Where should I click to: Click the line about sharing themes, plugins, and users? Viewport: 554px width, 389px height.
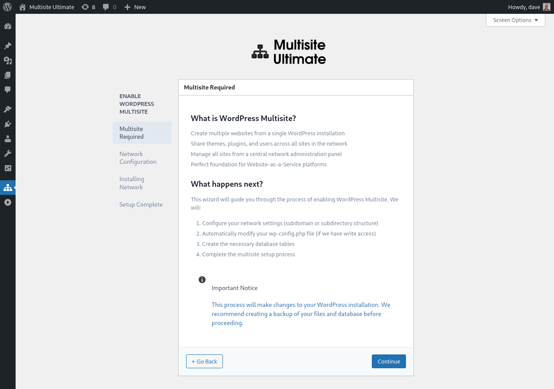coord(269,143)
